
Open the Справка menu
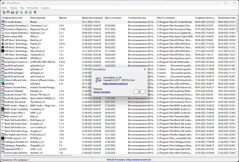click(x=45, y=8)
